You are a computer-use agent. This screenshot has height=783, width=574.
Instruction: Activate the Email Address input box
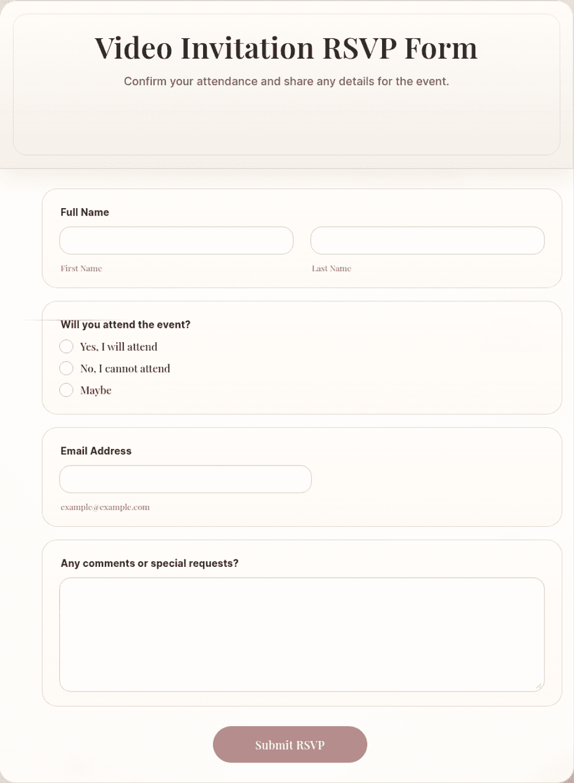[185, 479]
